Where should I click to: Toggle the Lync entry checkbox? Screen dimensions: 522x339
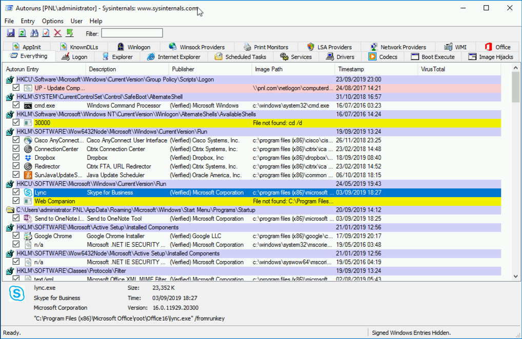[16, 192]
